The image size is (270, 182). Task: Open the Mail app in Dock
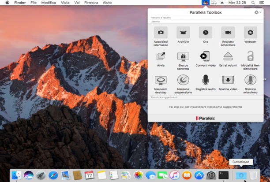[x=65, y=175]
